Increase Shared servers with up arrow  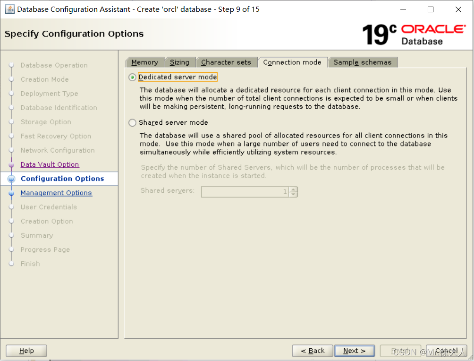[293, 189]
